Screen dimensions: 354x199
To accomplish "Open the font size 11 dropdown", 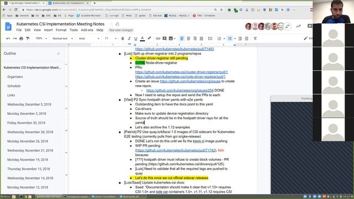I will [111, 39].
